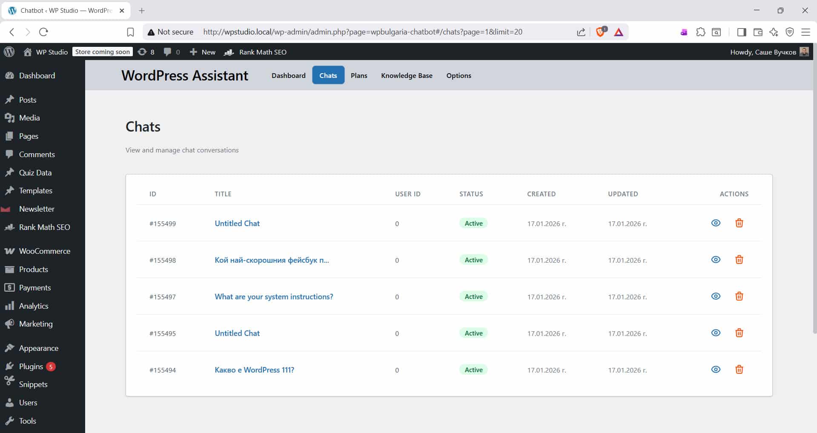Click the WordPress logo in admin bar
This screenshot has height=433, width=817.
[x=9, y=52]
